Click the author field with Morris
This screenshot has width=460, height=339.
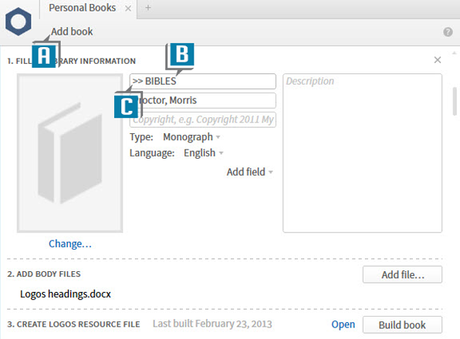click(203, 100)
